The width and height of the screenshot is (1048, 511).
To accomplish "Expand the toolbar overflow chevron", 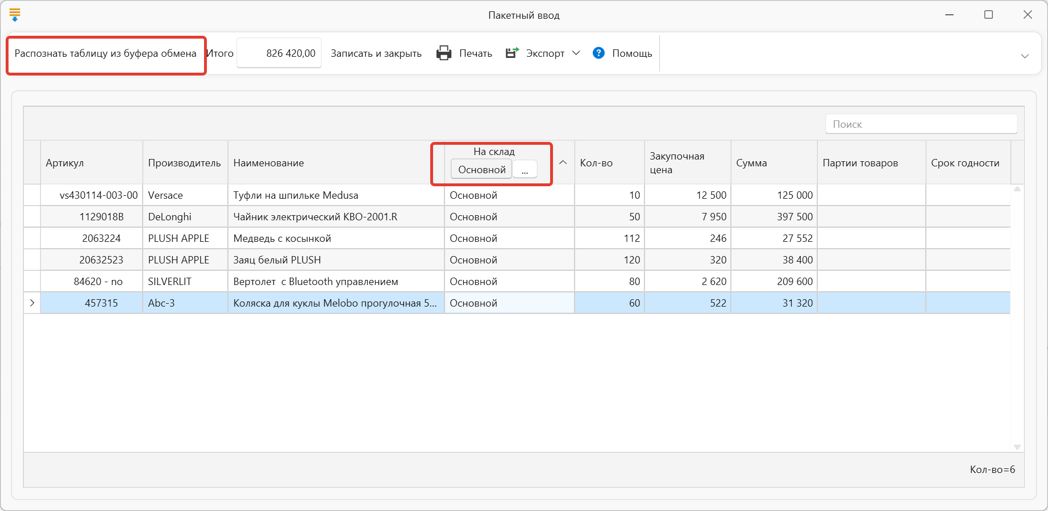I will coord(1025,56).
